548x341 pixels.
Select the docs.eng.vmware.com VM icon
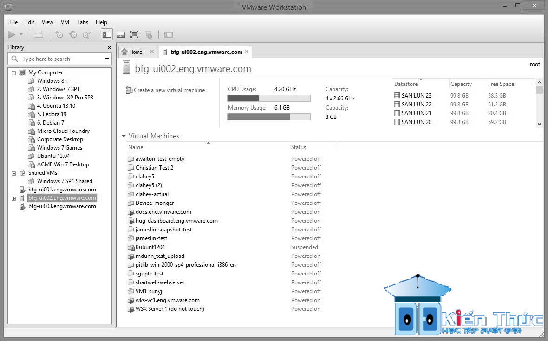[130, 212]
